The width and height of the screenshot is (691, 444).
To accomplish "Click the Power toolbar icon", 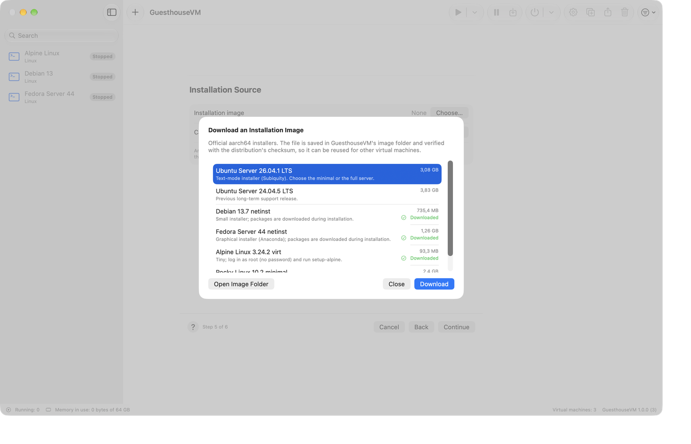I will (x=535, y=12).
